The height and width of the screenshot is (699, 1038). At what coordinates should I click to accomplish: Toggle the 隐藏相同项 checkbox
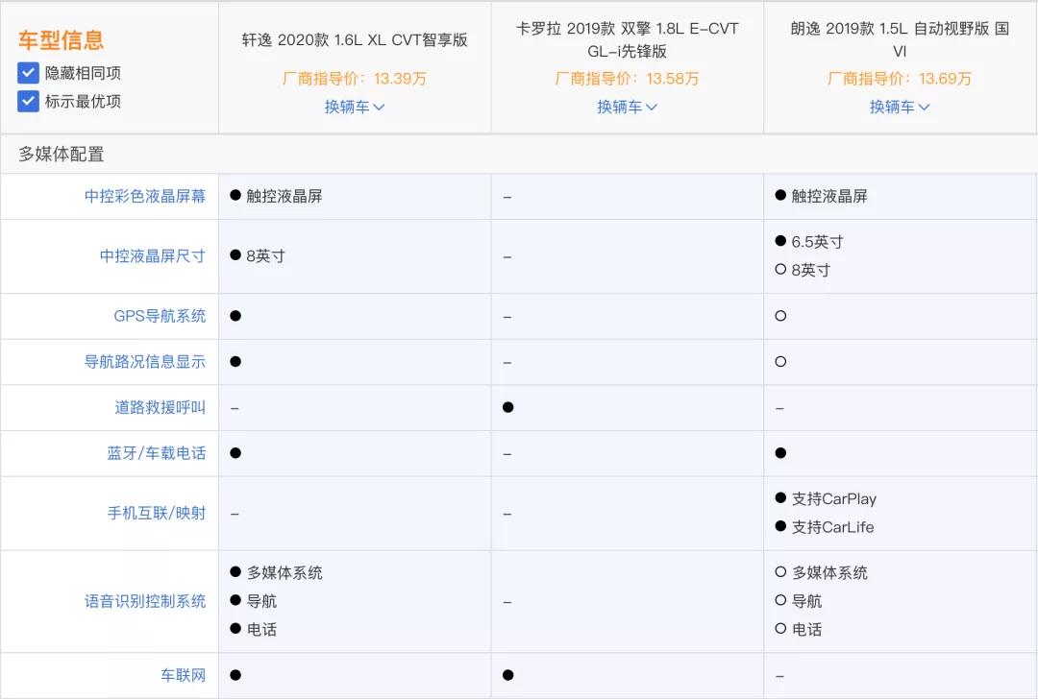click(29, 73)
